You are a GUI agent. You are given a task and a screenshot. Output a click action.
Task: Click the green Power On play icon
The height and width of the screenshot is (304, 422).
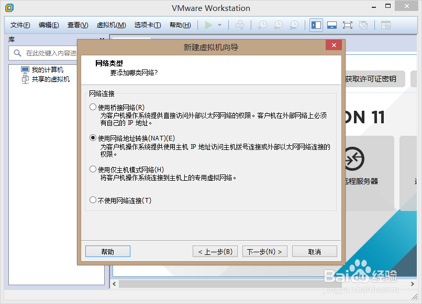click(208, 25)
